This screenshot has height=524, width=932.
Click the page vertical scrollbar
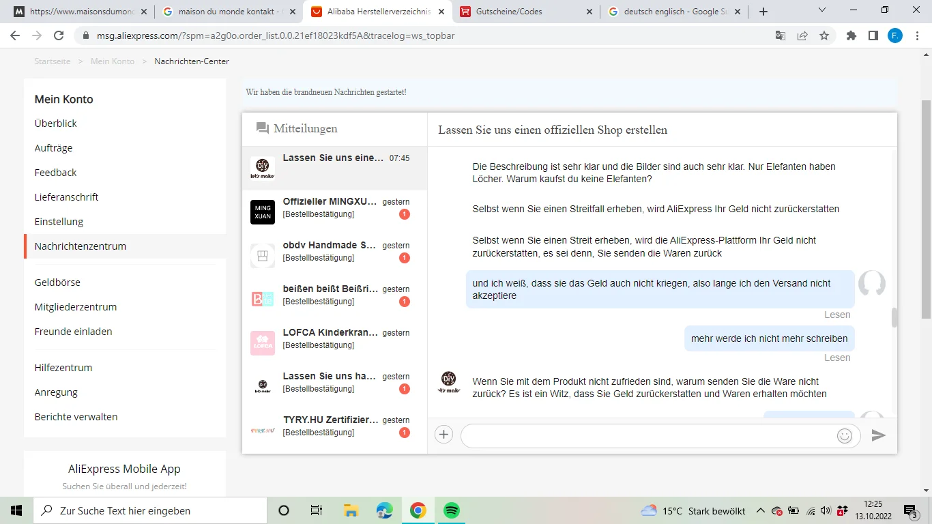click(926, 208)
